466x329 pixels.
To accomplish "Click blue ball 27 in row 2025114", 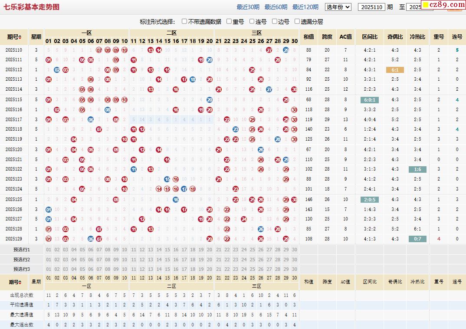I will click(x=269, y=89).
